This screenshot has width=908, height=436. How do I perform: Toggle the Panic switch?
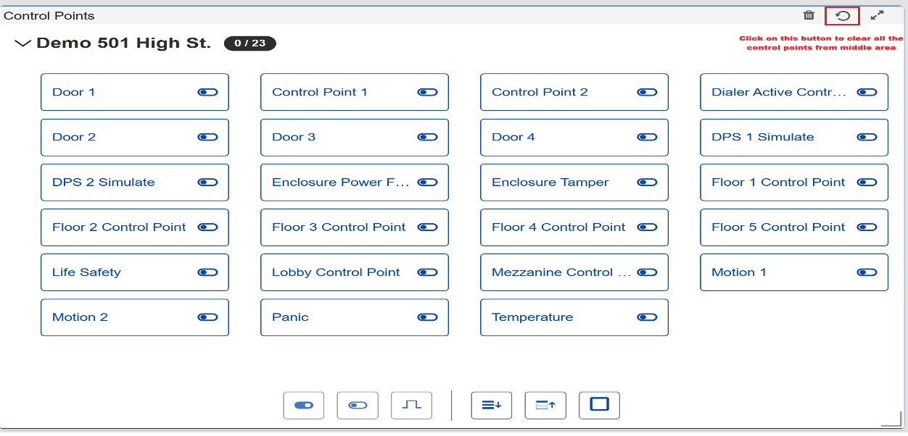[x=427, y=317]
